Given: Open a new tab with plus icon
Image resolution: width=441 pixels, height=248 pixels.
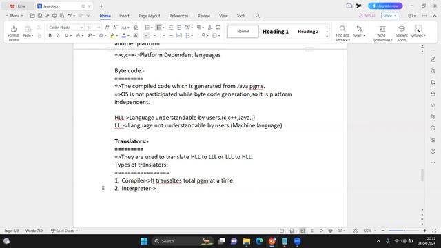Looking at the screenshot, I should pyautogui.click(x=101, y=6).
